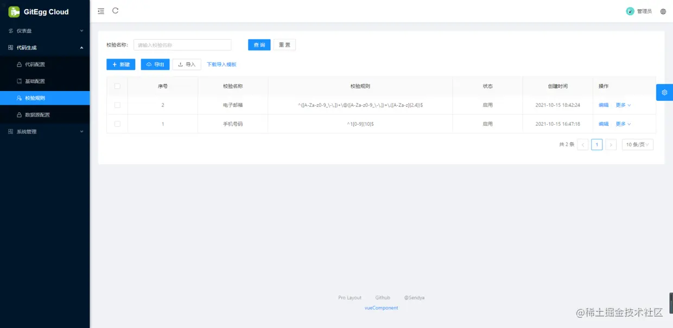Click the 查询 search button
The image size is (673, 328).
coord(259,44)
